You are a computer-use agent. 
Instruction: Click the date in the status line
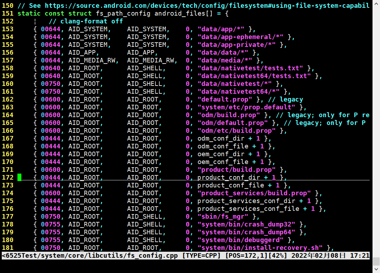[x=319, y=256]
